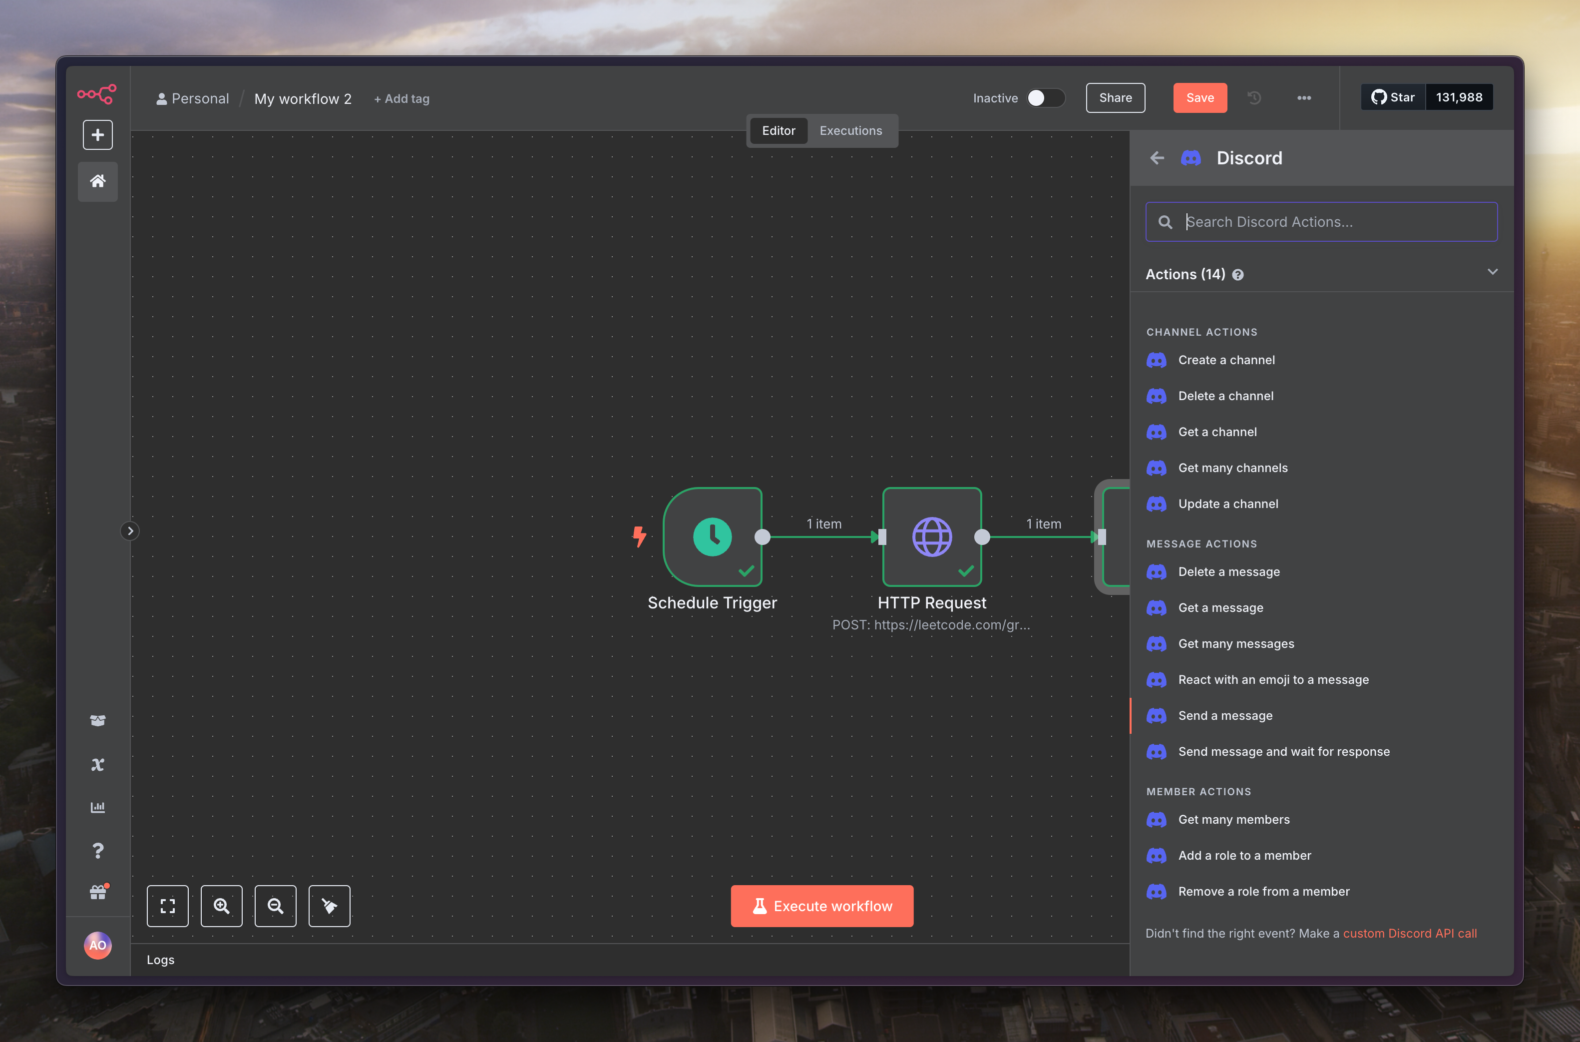Collapse the Actions (14) section chevron
The height and width of the screenshot is (1042, 1580).
point(1492,272)
